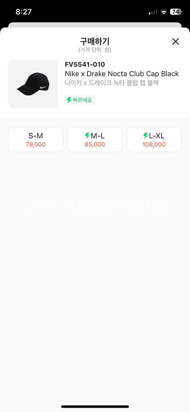Tap the 79,000 price

point(36,144)
